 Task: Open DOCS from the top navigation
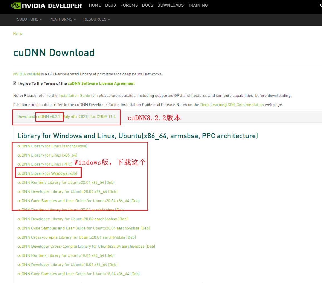[148, 5]
